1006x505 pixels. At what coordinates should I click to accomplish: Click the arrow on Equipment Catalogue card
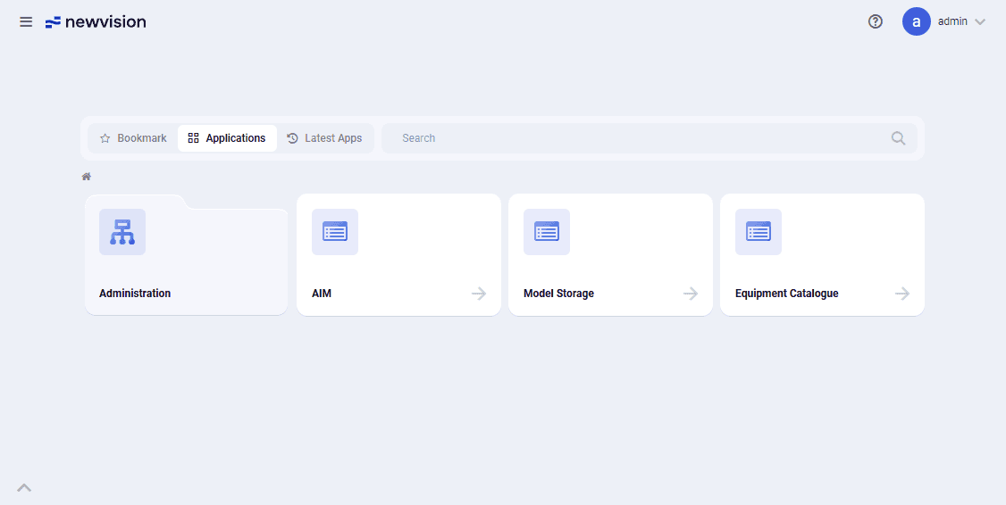(902, 294)
